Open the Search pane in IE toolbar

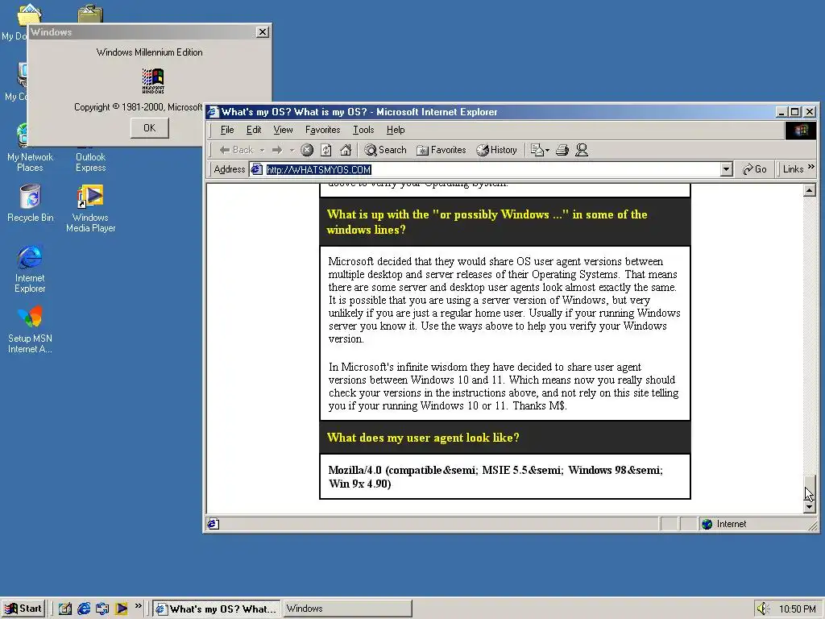386,150
